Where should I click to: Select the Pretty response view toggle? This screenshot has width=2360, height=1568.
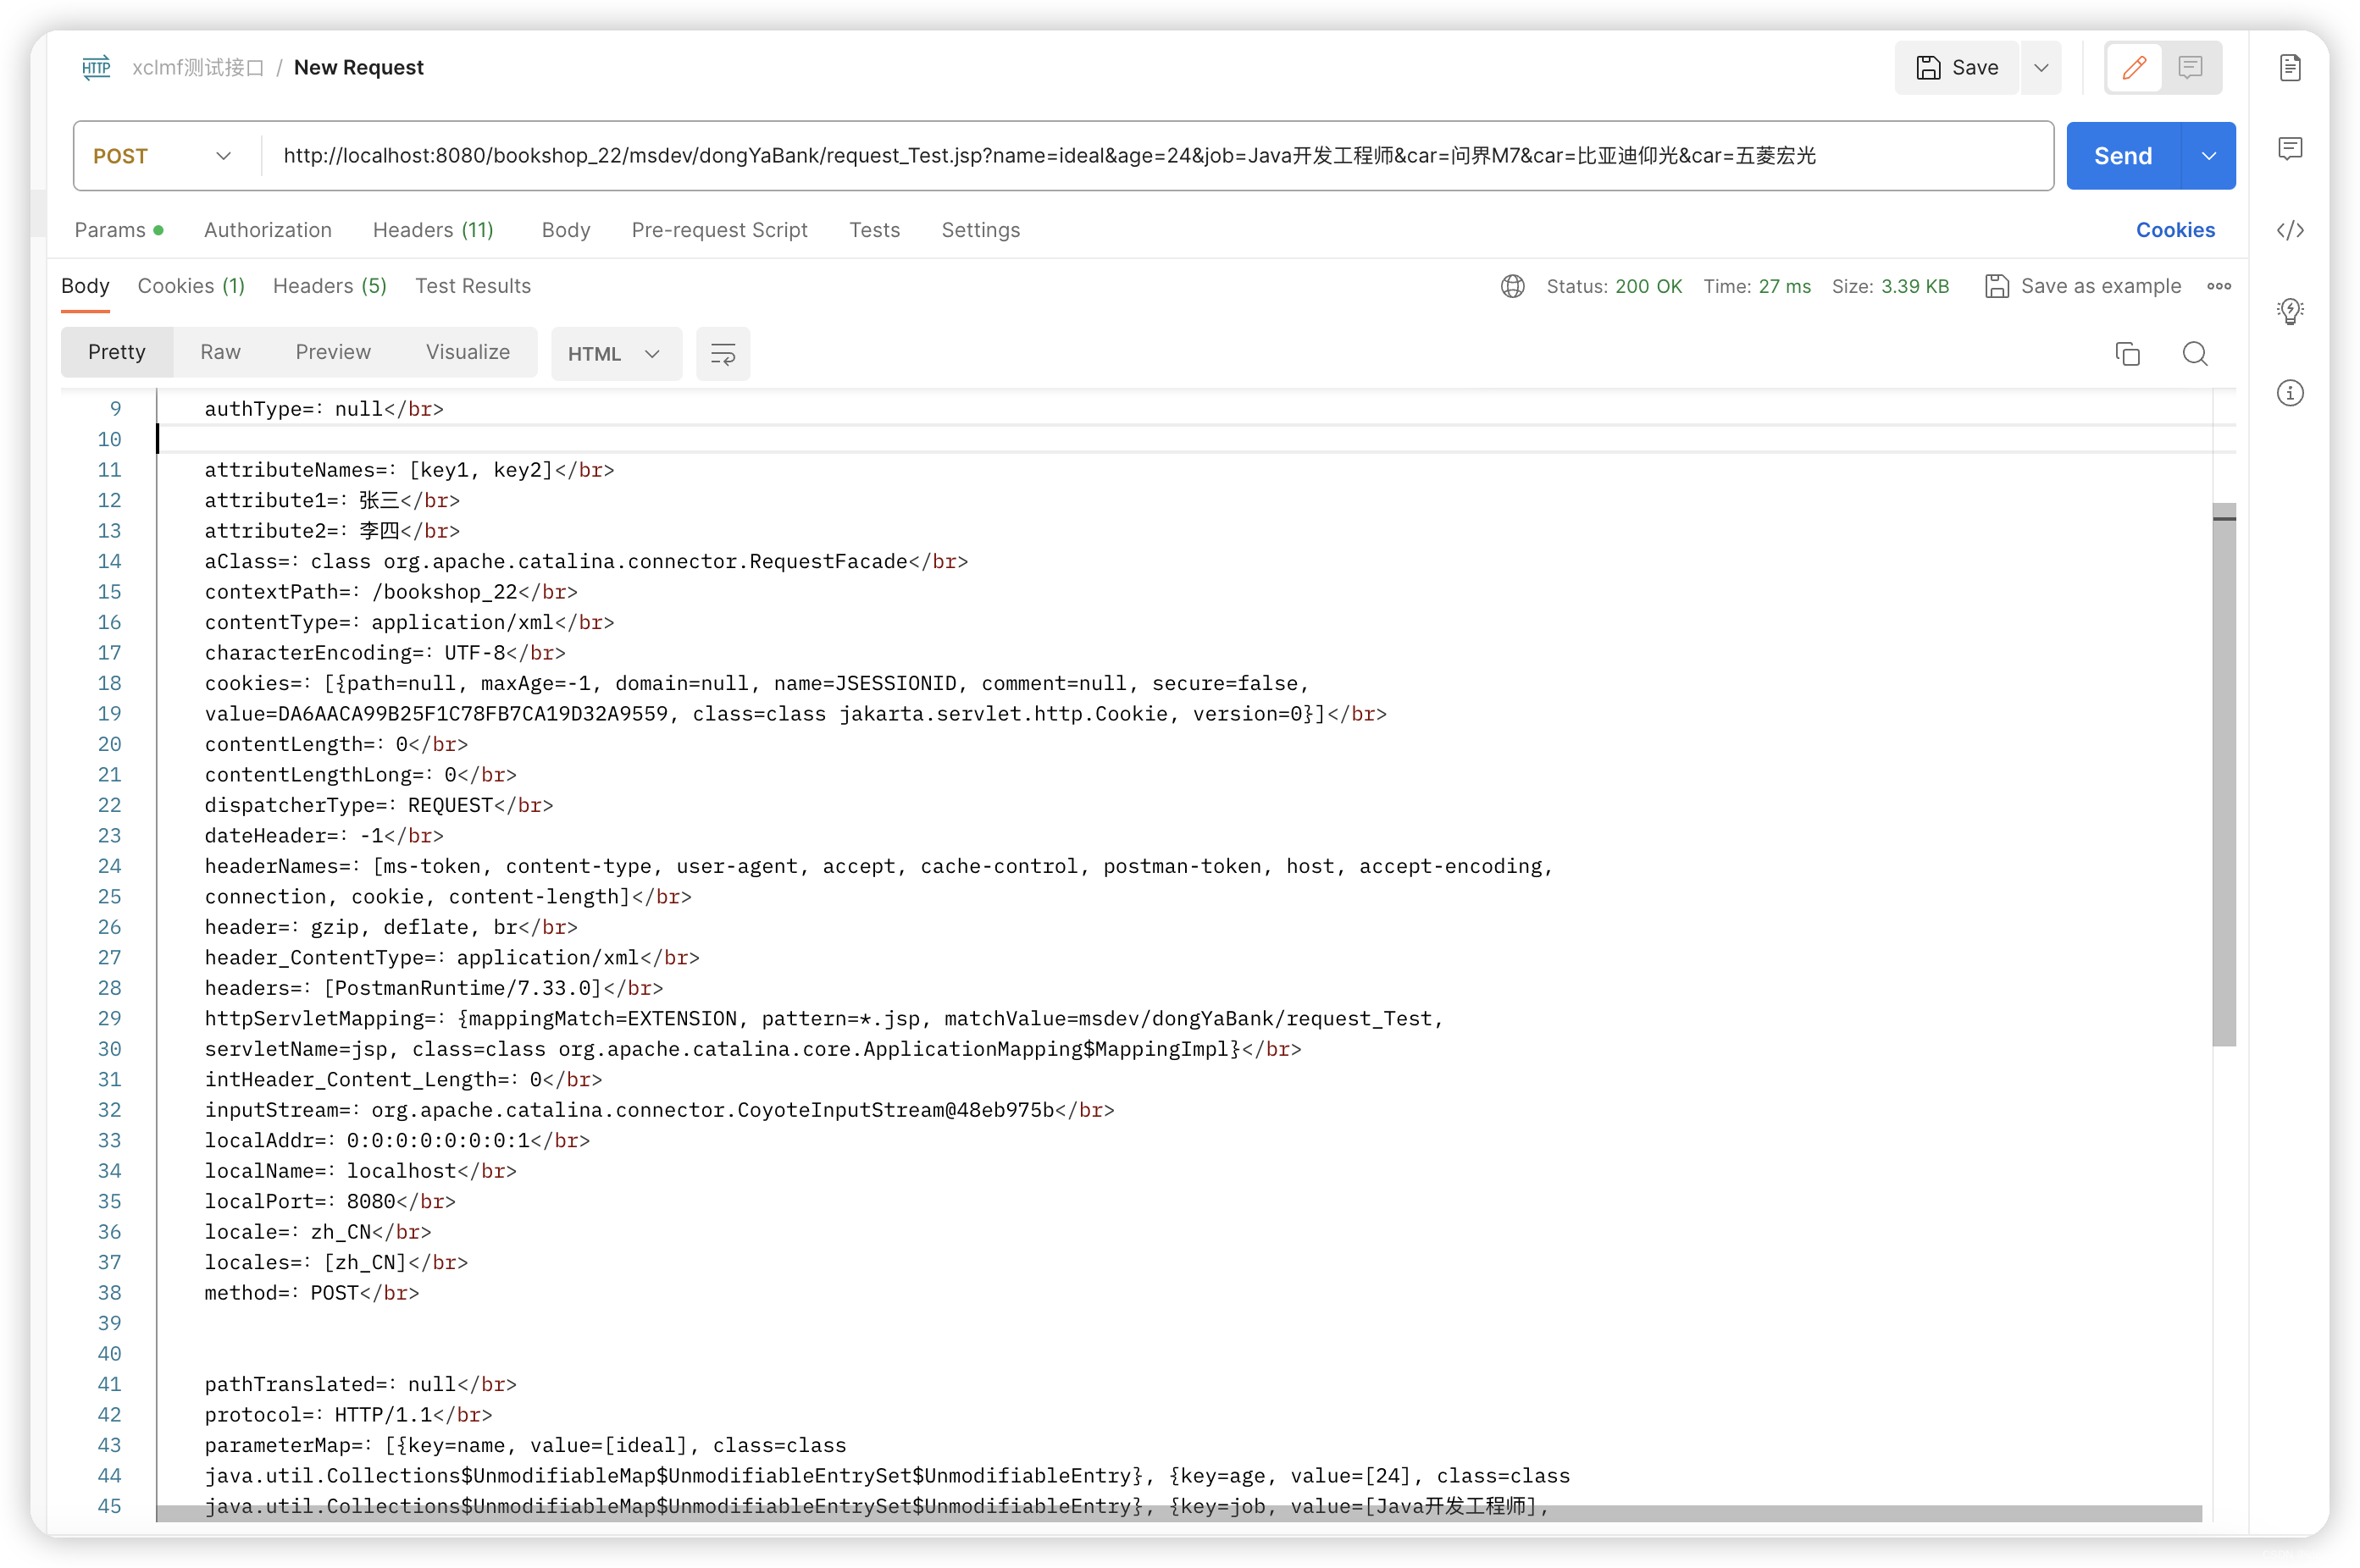click(x=117, y=351)
